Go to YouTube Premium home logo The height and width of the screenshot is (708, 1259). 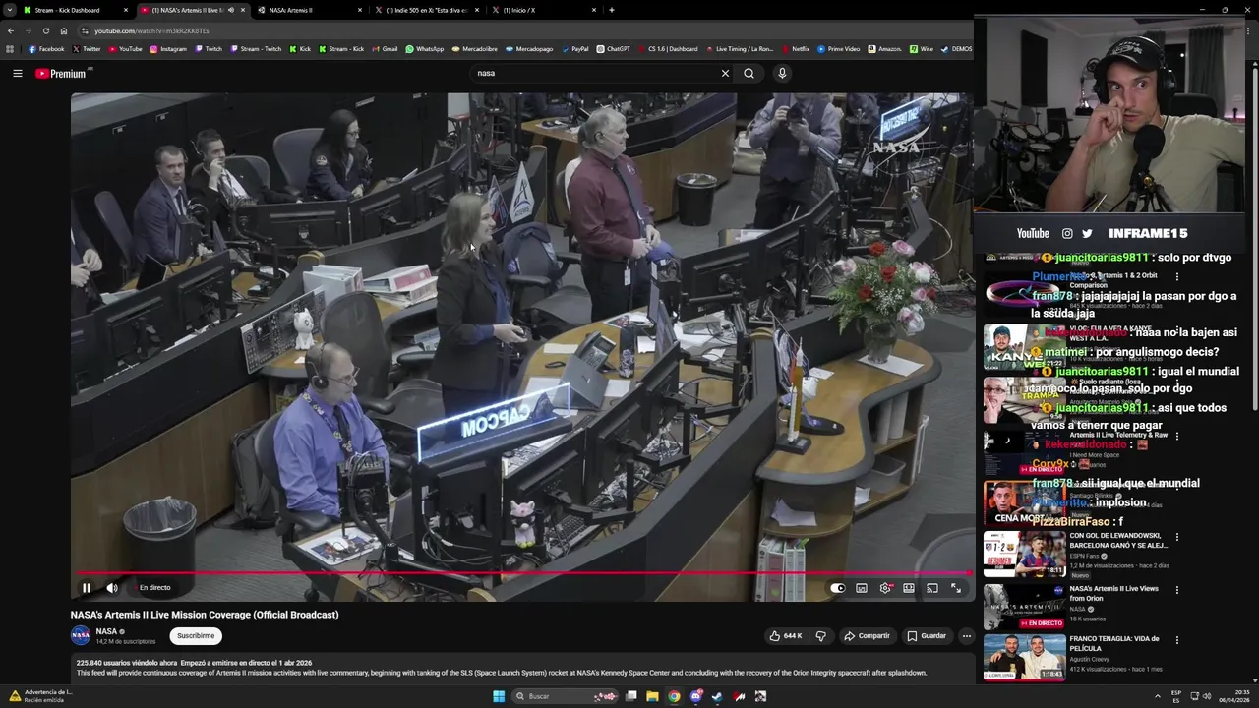click(61, 73)
